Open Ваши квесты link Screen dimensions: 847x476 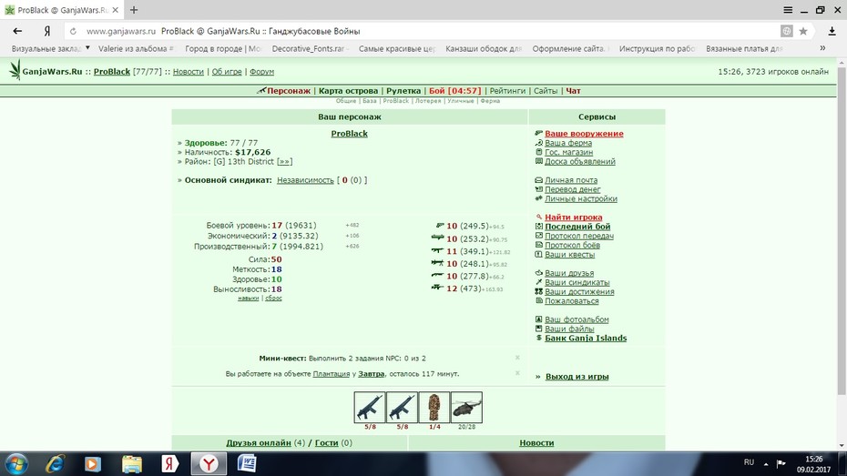[569, 254]
